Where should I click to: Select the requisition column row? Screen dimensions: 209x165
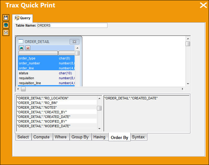[x=46, y=78]
